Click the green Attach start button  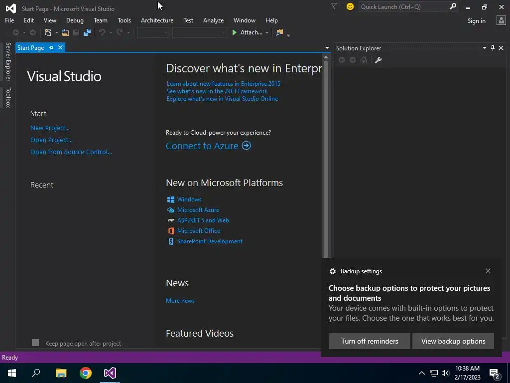click(247, 32)
